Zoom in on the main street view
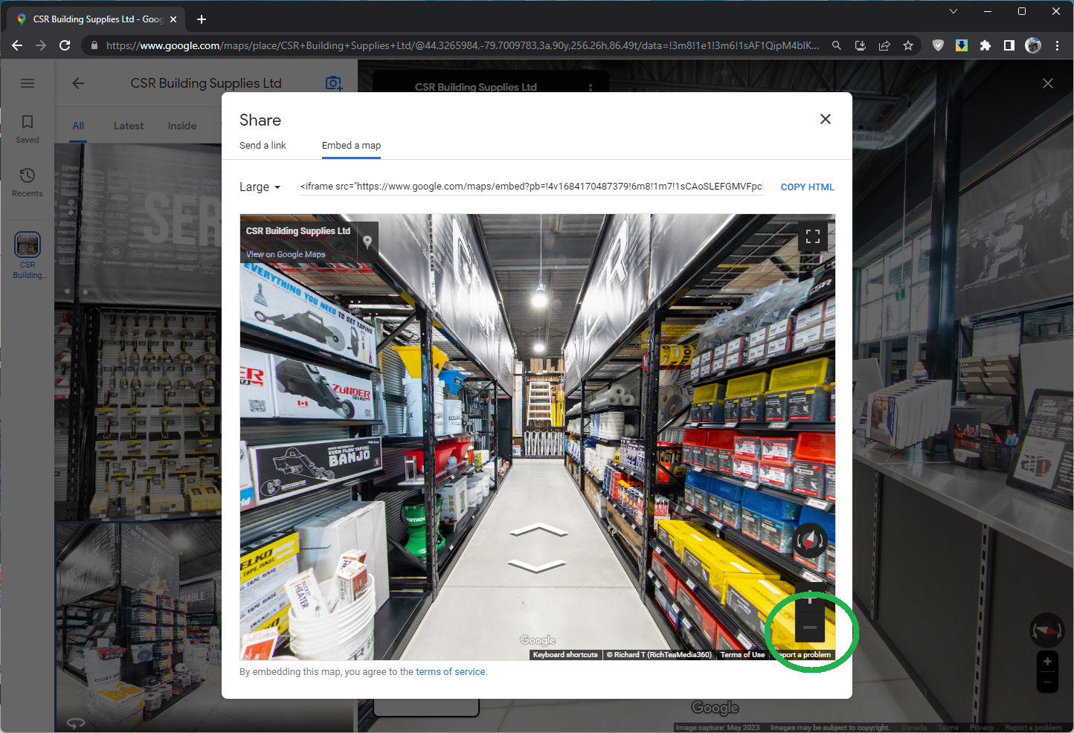This screenshot has height=733, width=1074. click(1047, 662)
